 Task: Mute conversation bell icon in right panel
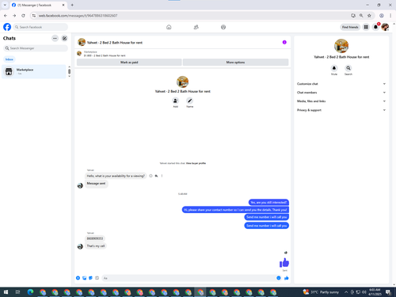point(334,68)
